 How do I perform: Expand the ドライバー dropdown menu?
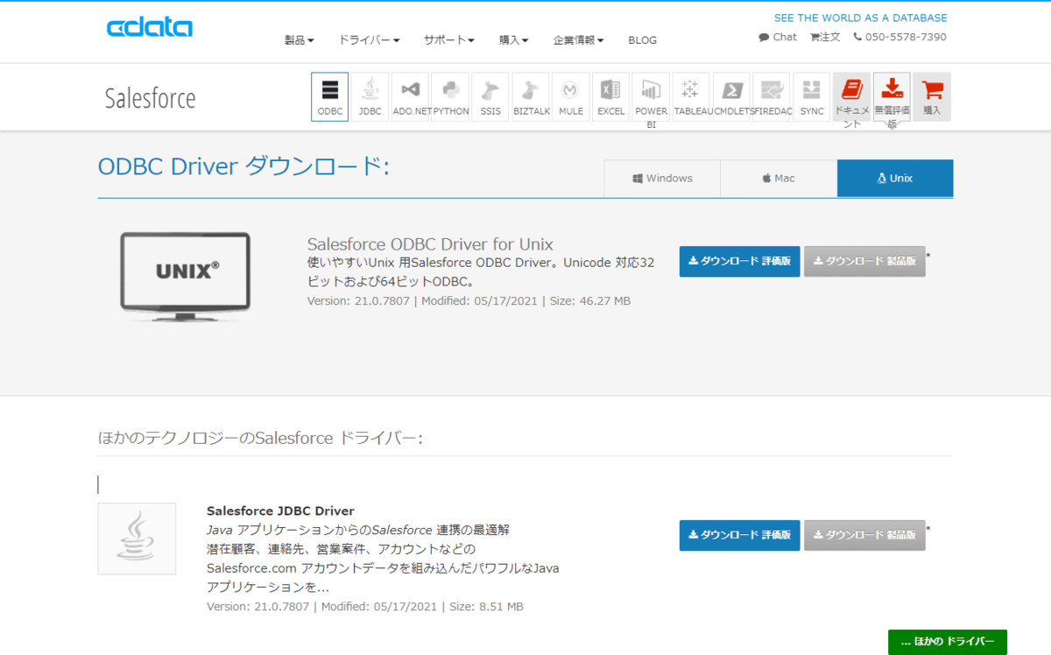tap(369, 40)
